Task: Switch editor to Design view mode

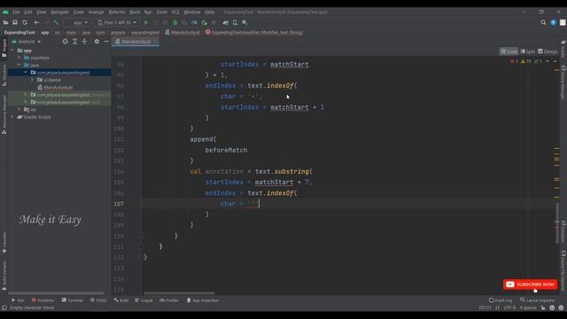Action: coord(548,51)
